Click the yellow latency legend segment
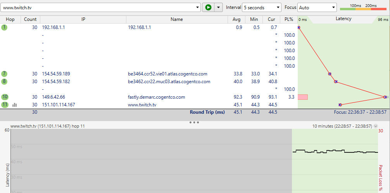The width and height of the screenshot is (390, 193). tap(363, 9)
